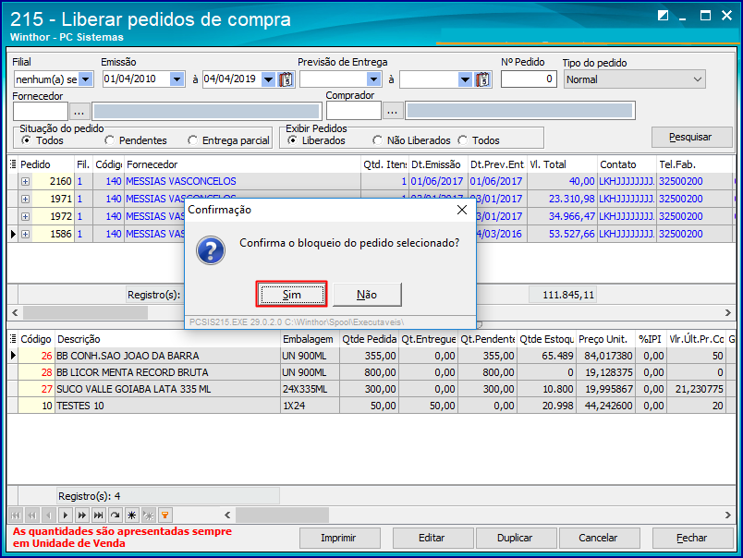Expand order 1586 row

tap(25, 234)
